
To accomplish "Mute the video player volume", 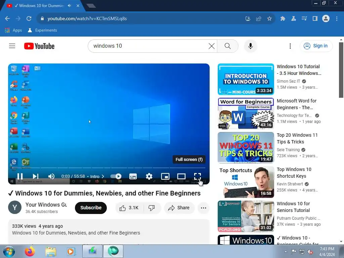I will [x=51, y=176].
